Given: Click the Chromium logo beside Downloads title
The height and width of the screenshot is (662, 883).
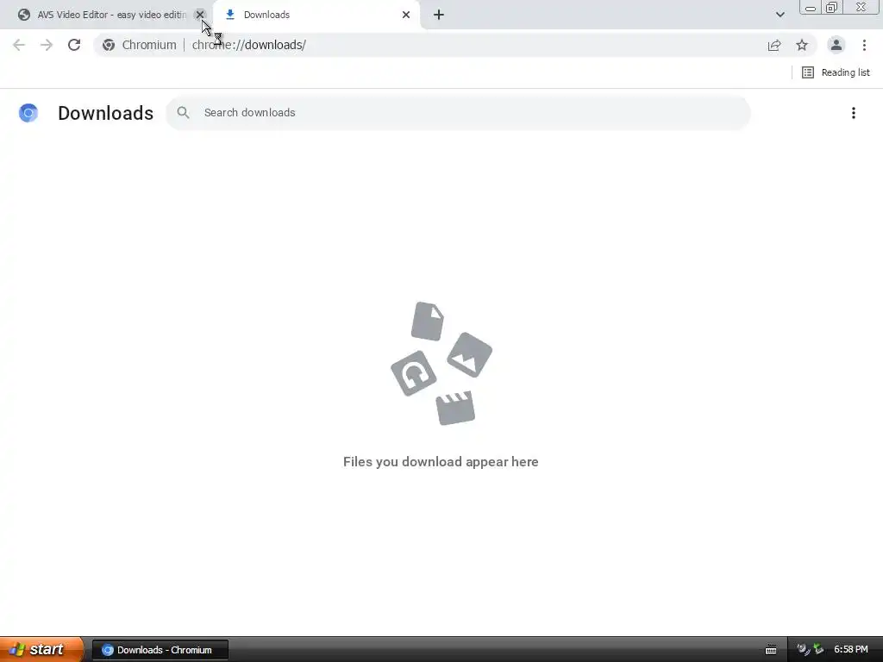Looking at the screenshot, I should [28, 113].
